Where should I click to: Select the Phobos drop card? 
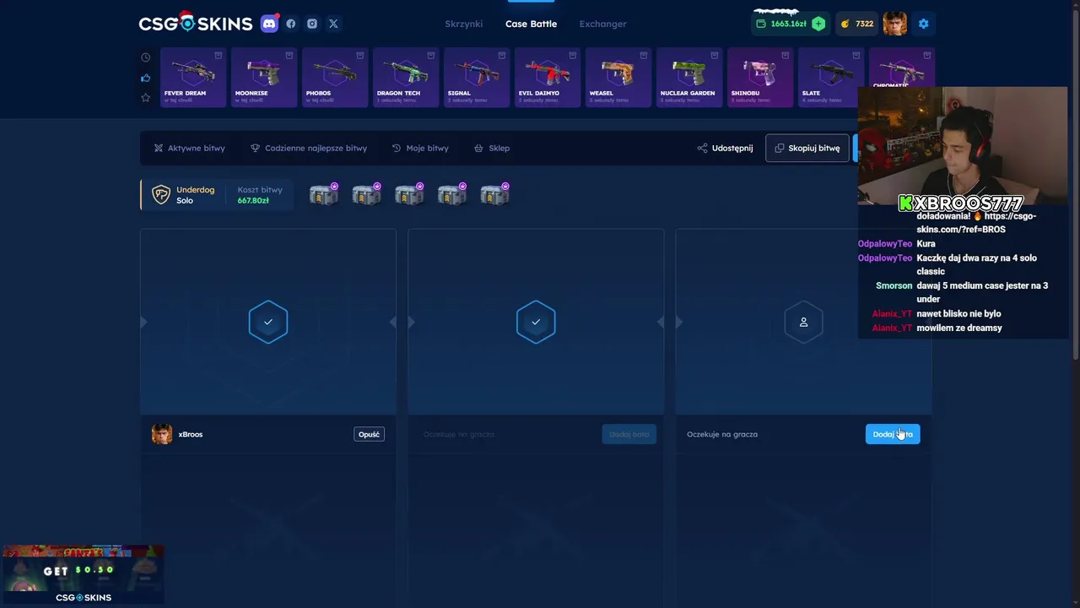click(335, 78)
